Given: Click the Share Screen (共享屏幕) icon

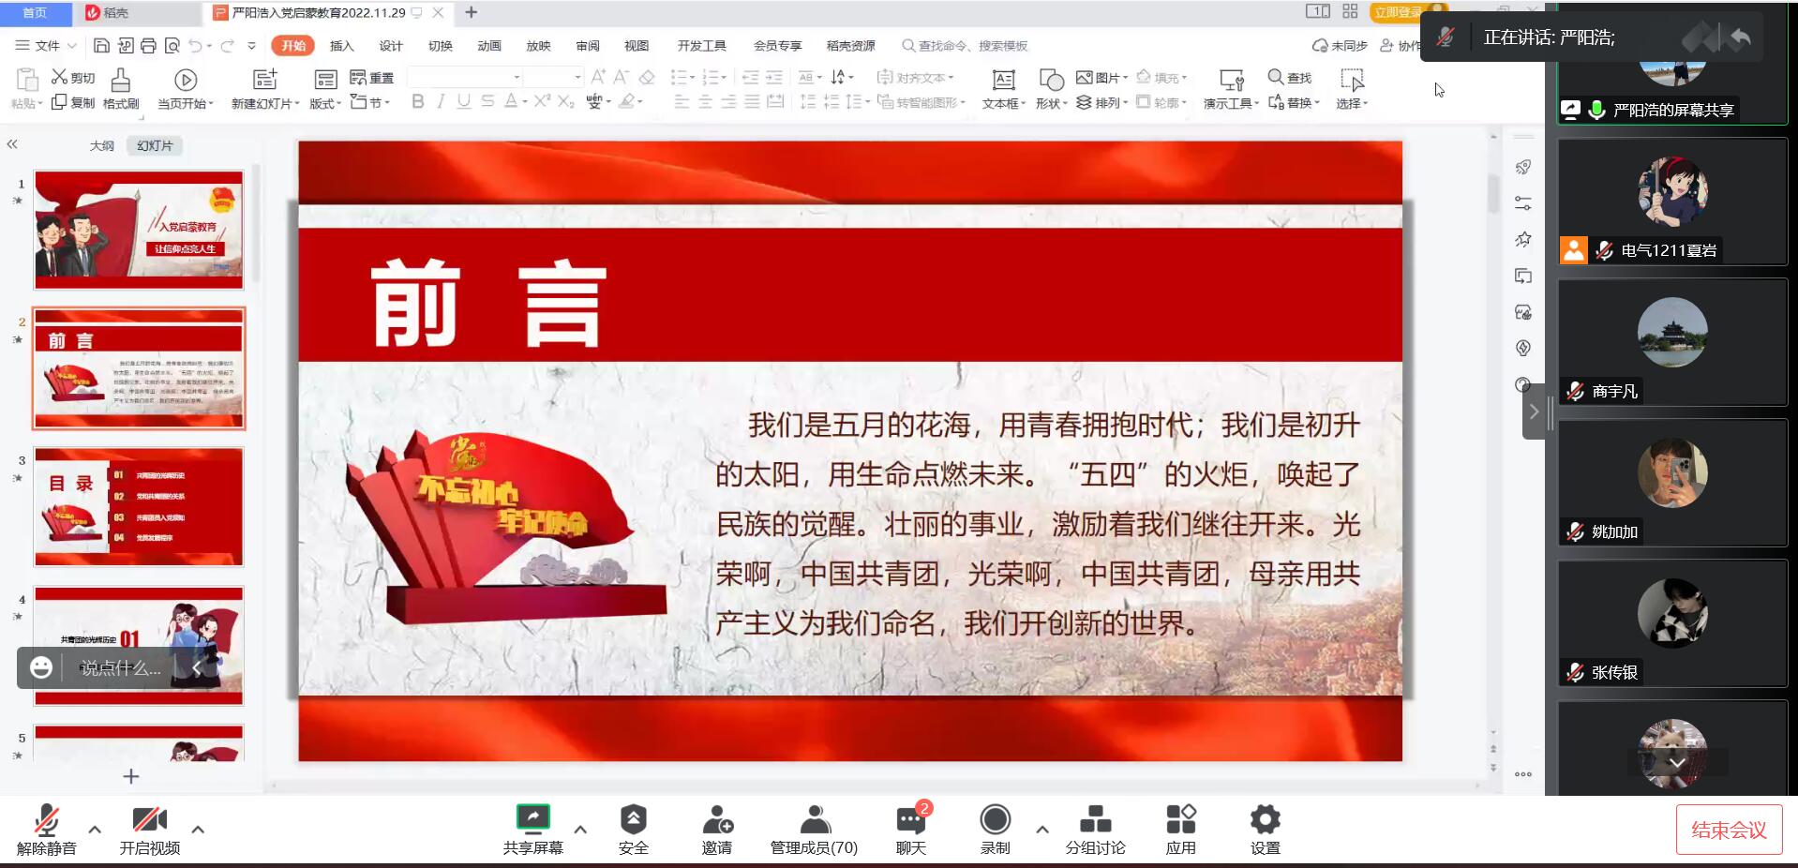Looking at the screenshot, I should [x=532, y=820].
